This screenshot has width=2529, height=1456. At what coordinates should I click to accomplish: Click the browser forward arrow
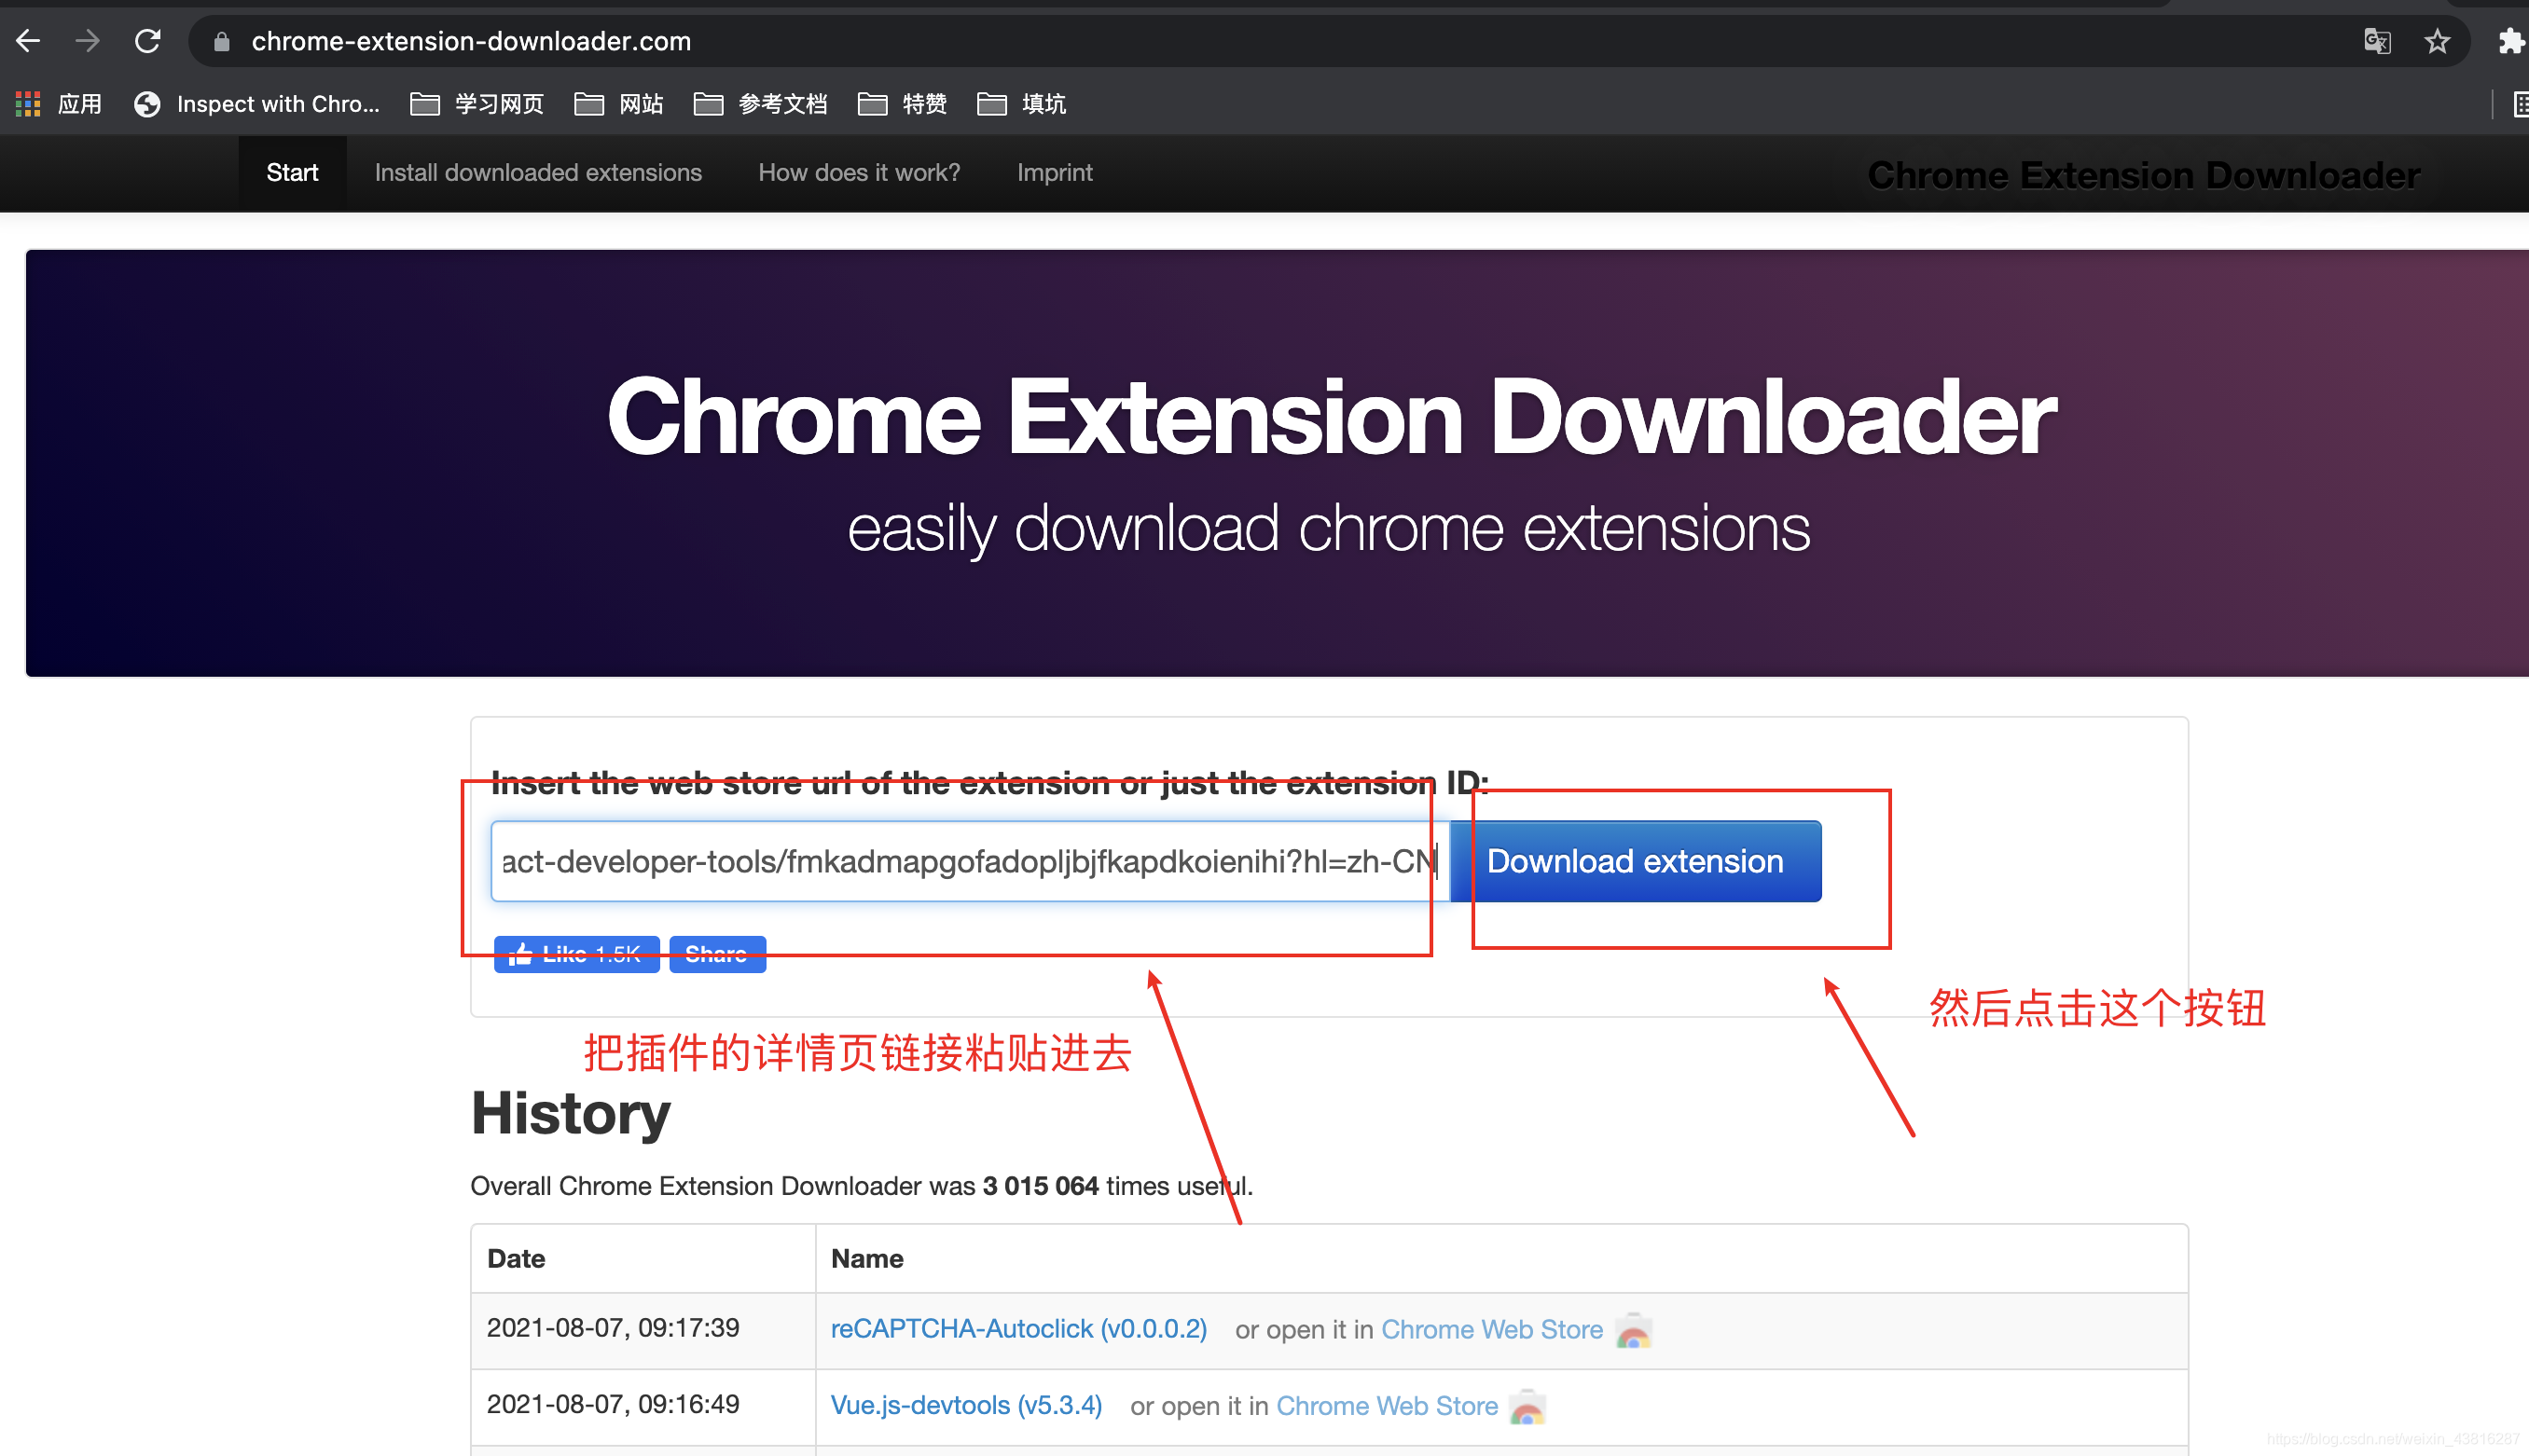point(88,41)
